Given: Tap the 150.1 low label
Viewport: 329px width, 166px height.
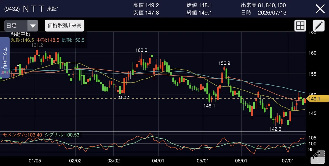Looking at the screenshot, I should (124, 97).
